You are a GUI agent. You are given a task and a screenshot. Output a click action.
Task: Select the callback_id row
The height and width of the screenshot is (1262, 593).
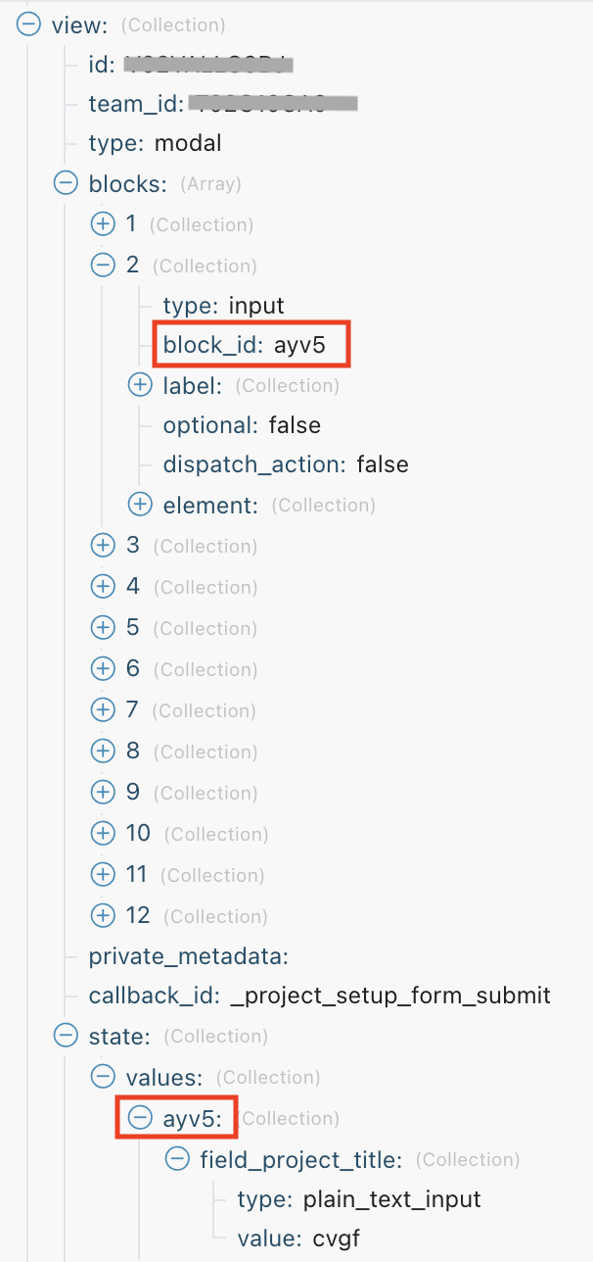tap(320, 995)
